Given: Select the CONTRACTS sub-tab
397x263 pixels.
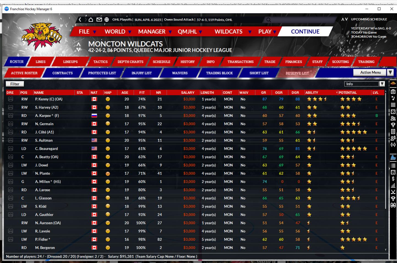Looking at the screenshot, I should pos(62,73).
